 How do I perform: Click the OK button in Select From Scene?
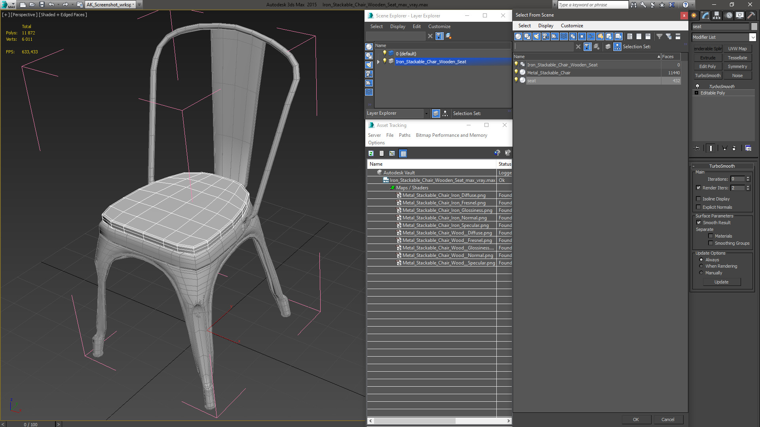636,419
